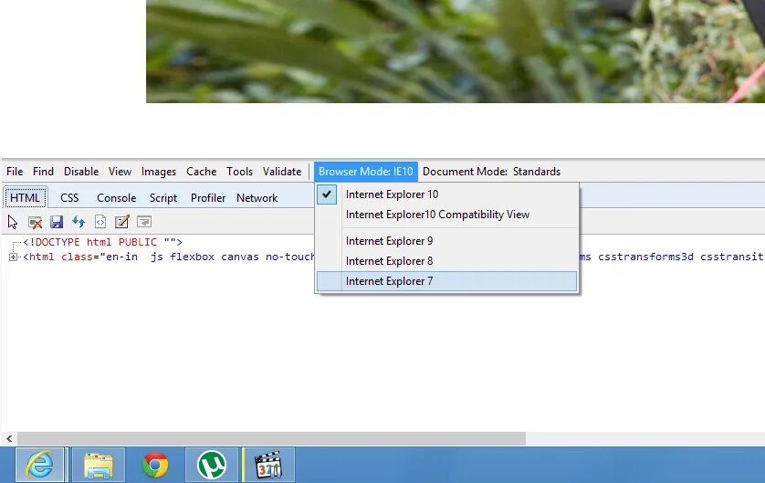Click the horizontal scrollbar left arrow
This screenshot has height=483, width=765.
9,438
